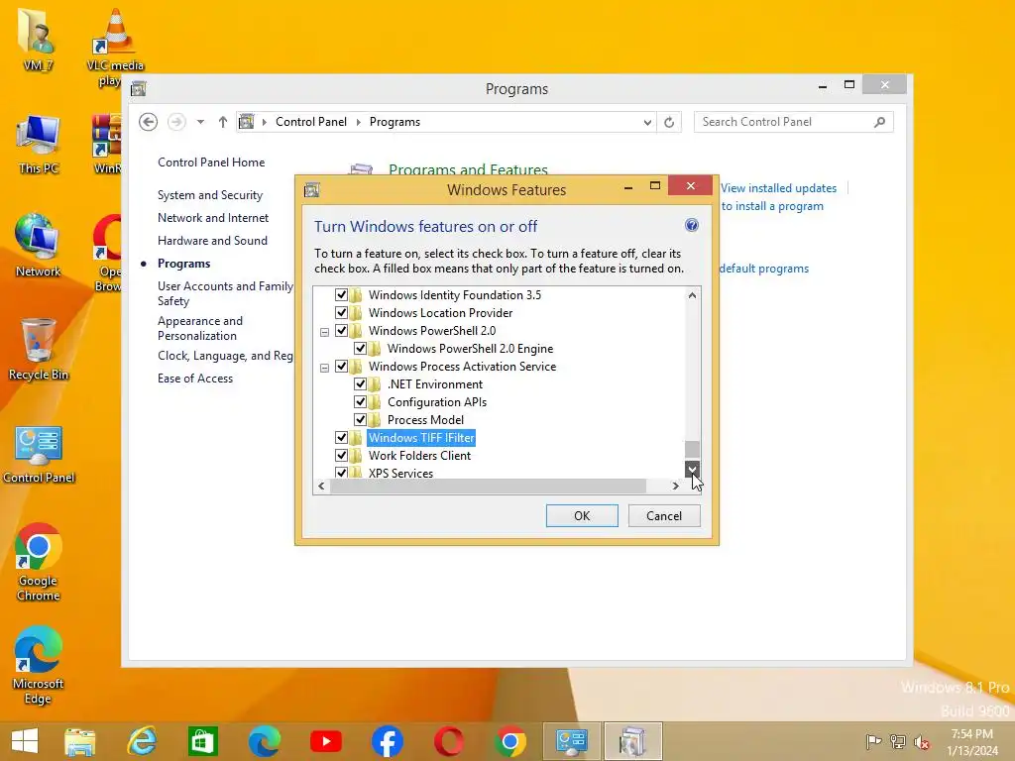Click View installed updates link
Screen dimensions: 1015x761
(x=779, y=188)
